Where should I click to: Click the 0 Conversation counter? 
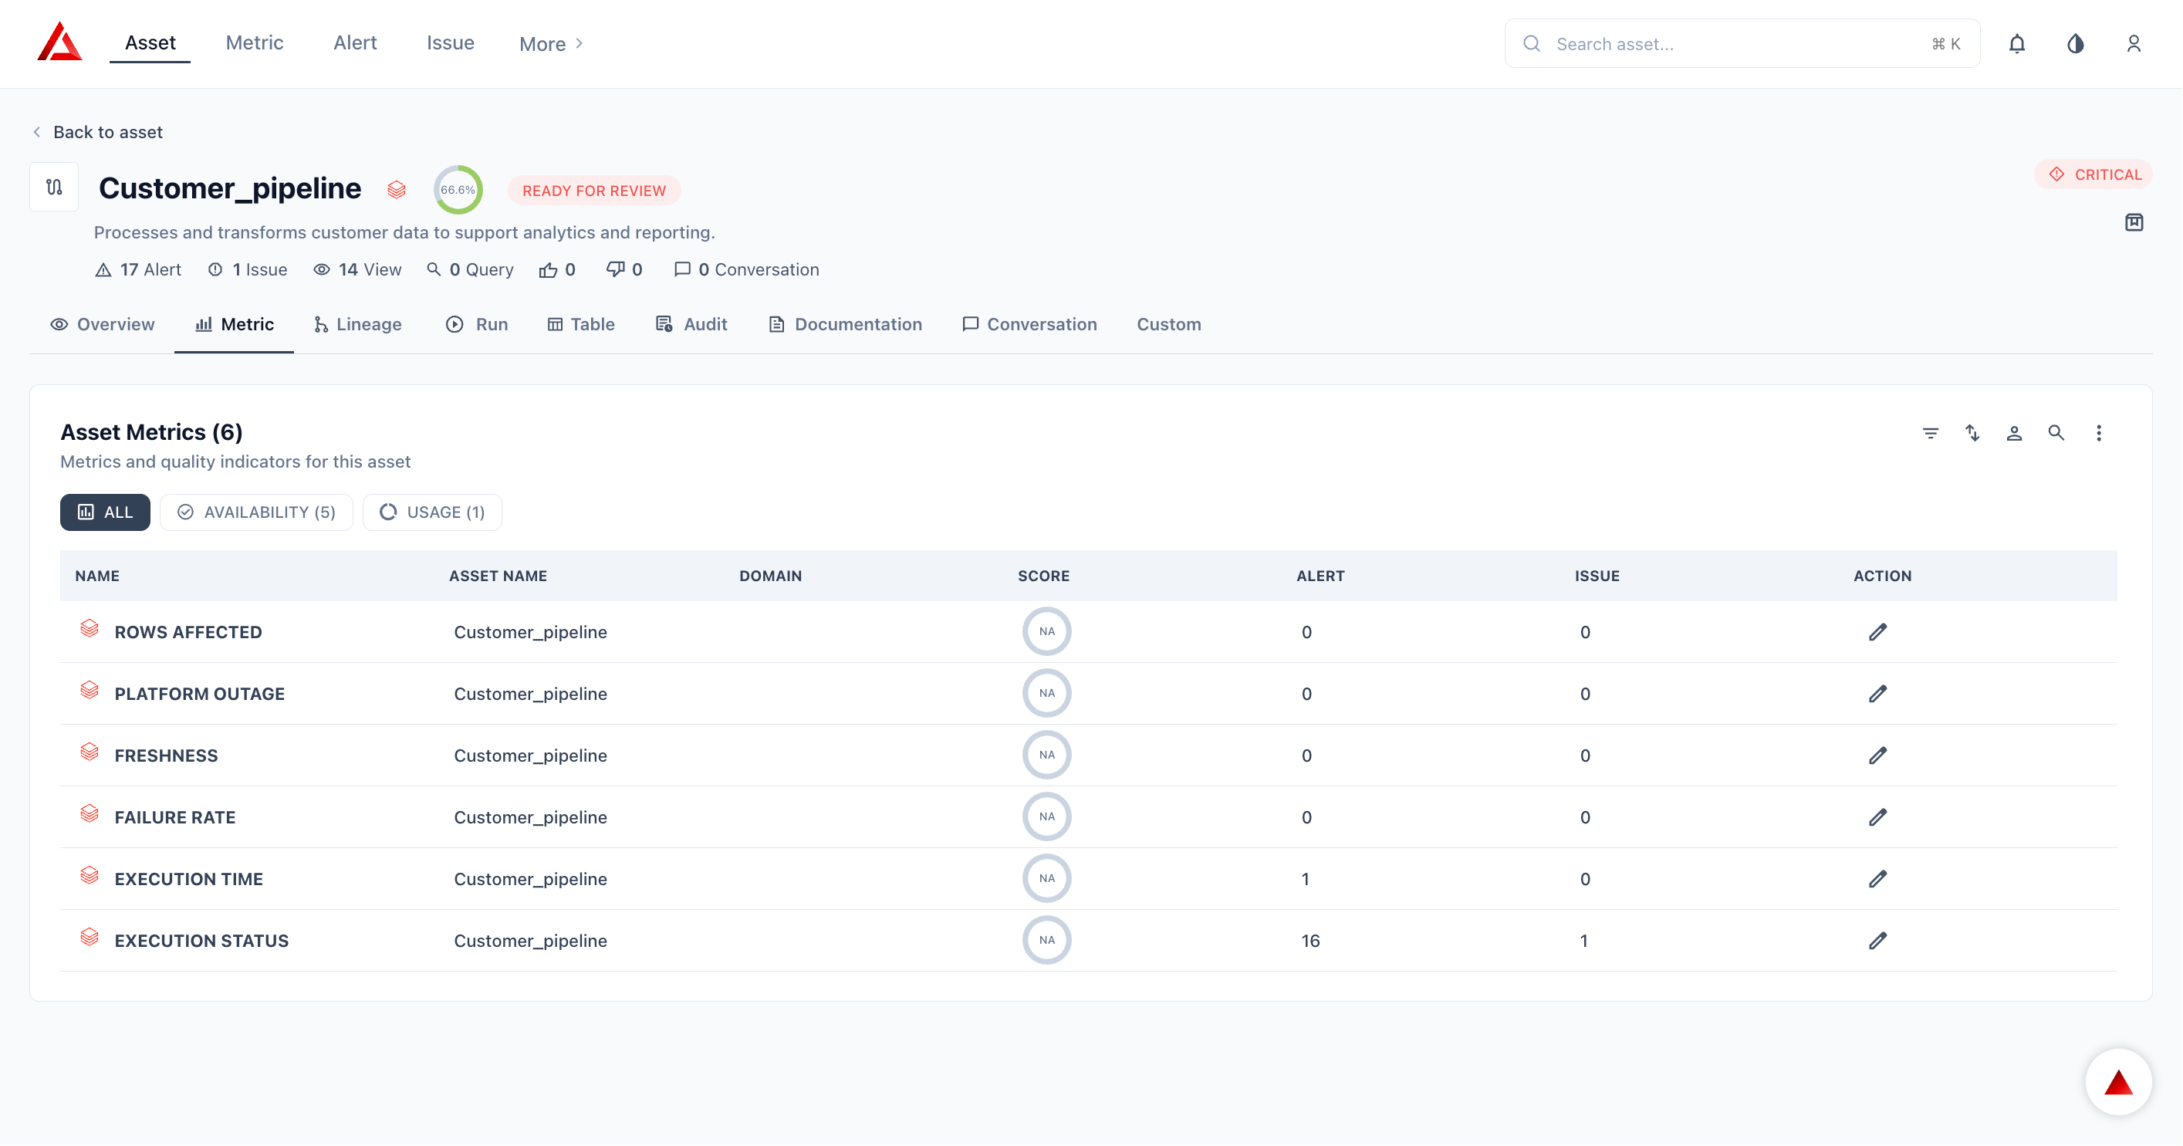(747, 269)
